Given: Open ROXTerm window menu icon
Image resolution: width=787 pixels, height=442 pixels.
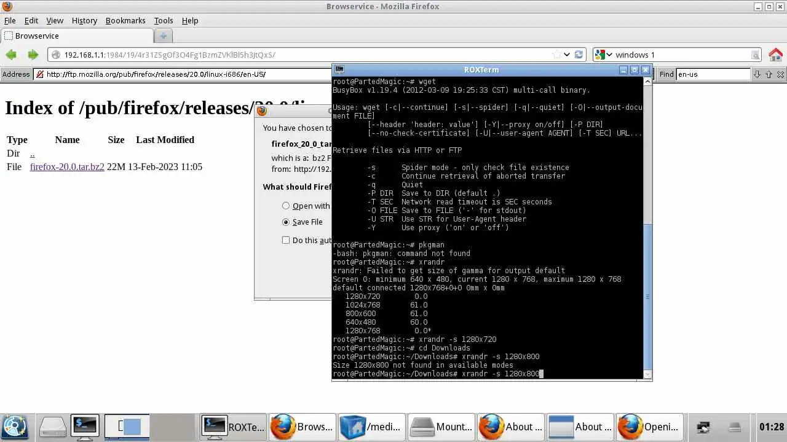Looking at the screenshot, I should point(339,70).
